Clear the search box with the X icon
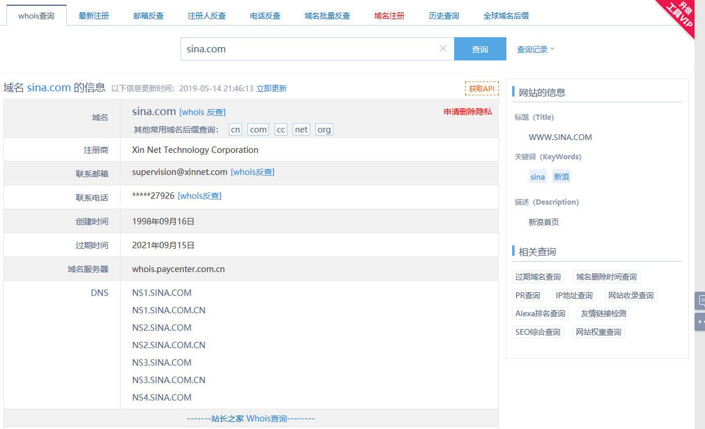 click(443, 49)
